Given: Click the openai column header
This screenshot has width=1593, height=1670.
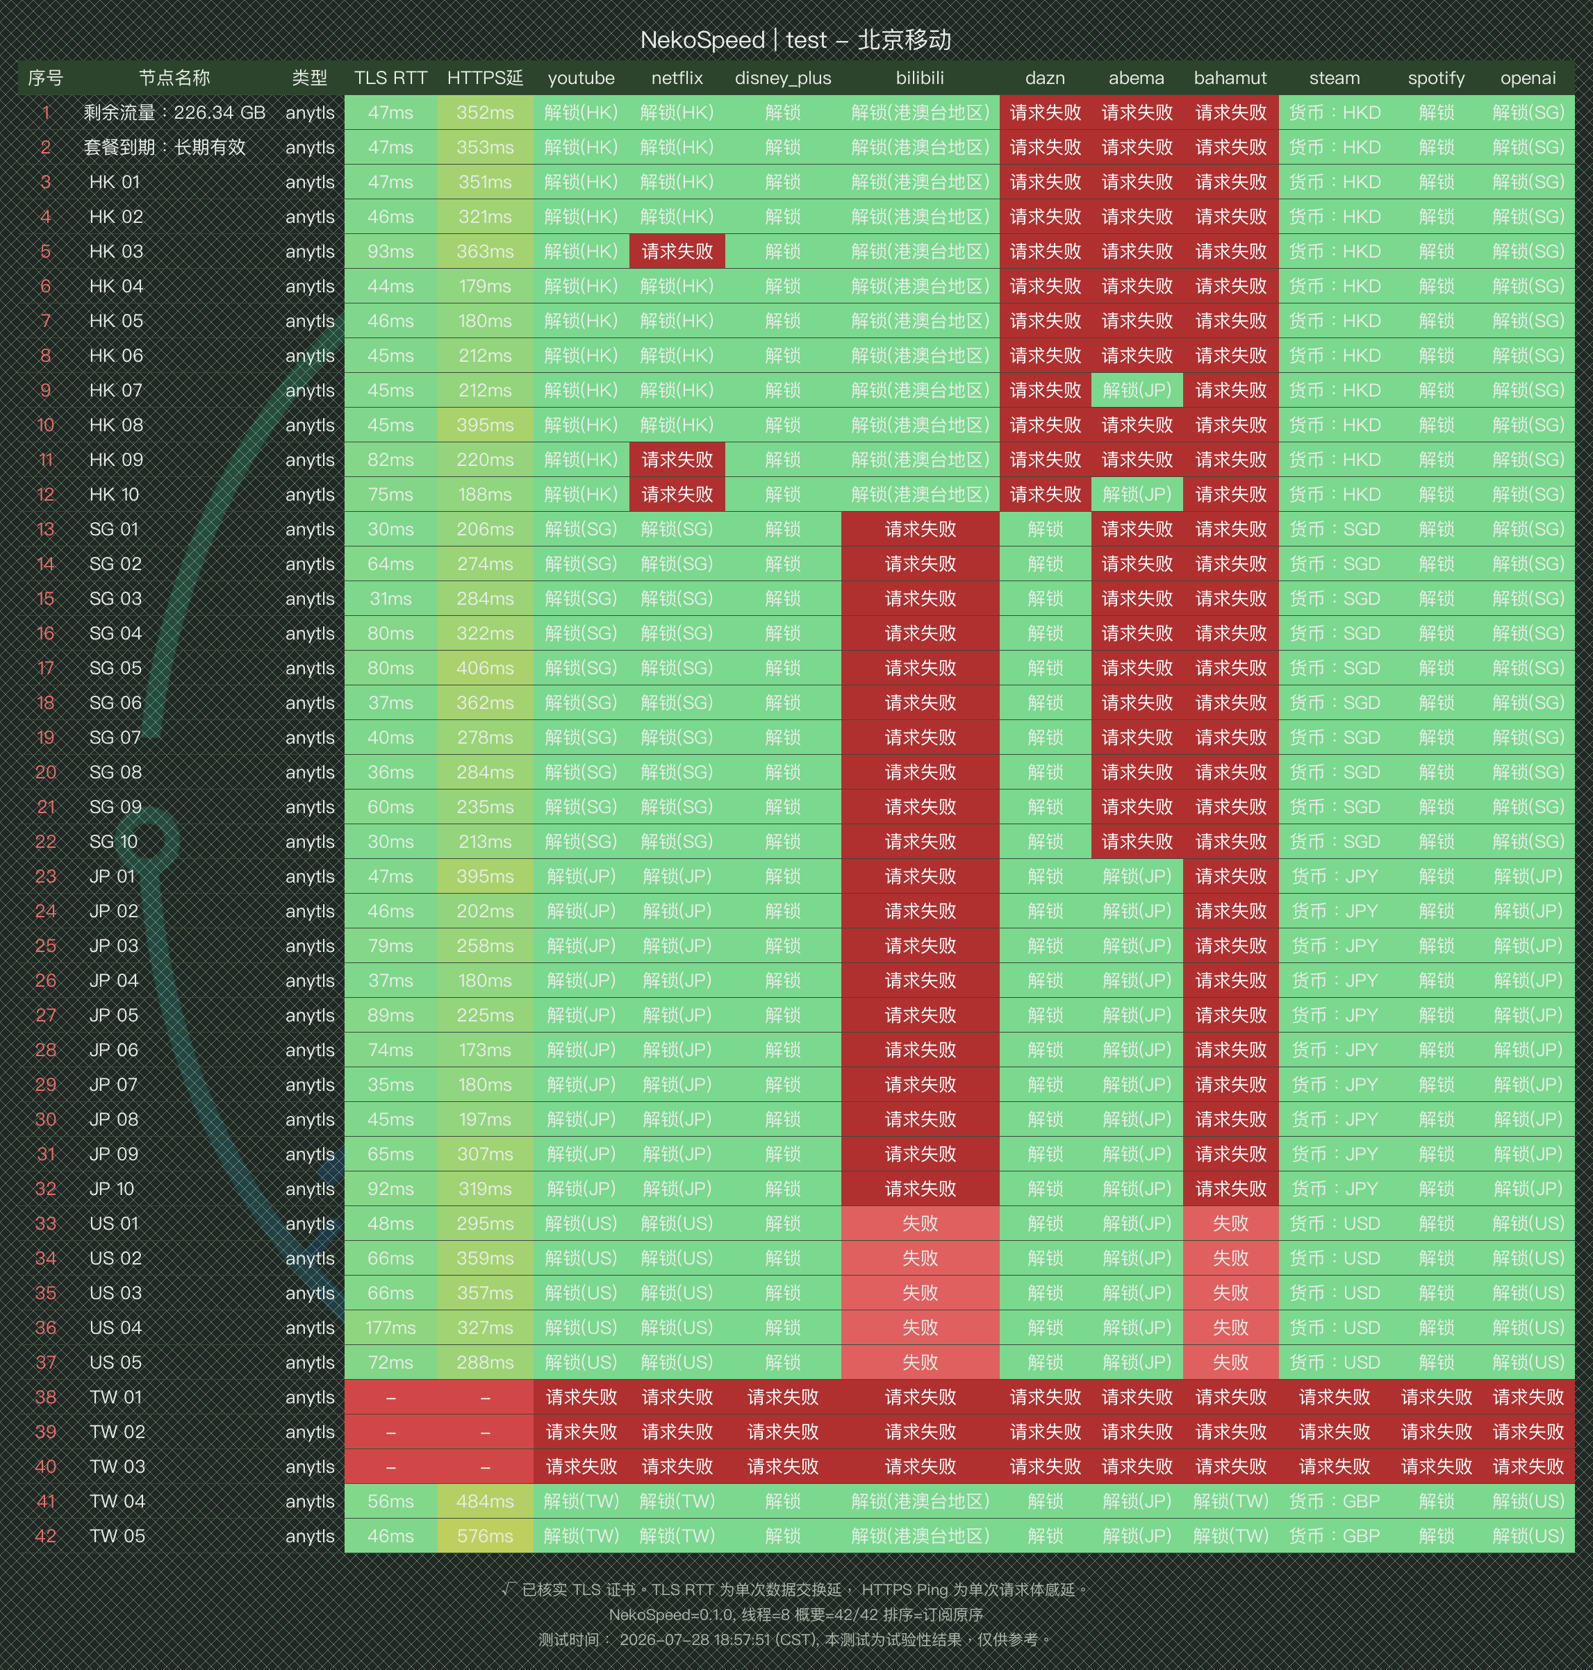Looking at the screenshot, I should tap(1528, 78).
